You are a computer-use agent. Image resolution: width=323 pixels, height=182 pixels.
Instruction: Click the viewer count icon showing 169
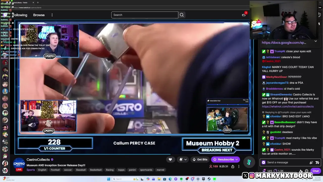click(x=211, y=167)
